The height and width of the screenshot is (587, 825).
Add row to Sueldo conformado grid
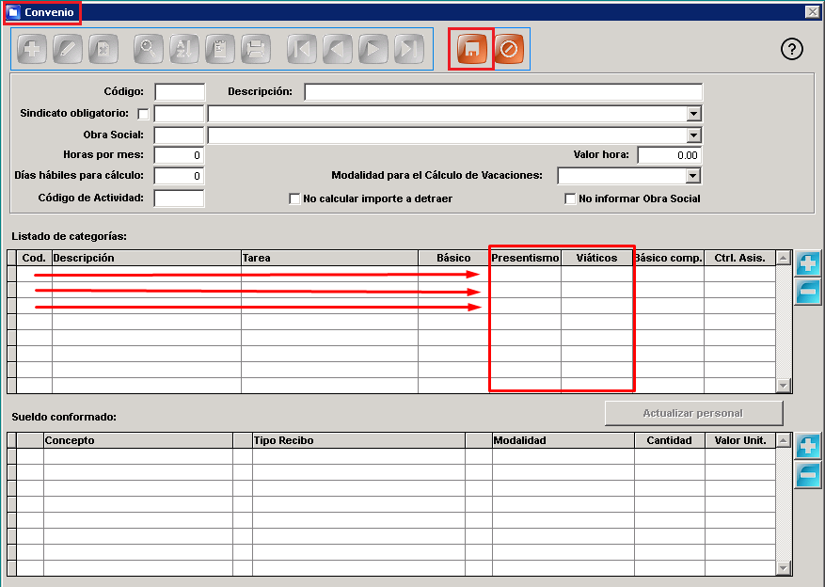click(808, 447)
